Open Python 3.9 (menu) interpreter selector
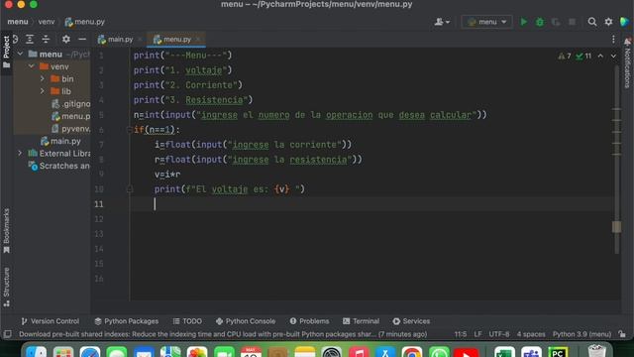Viewport: 634px width, 357px height. coord(581,334)
